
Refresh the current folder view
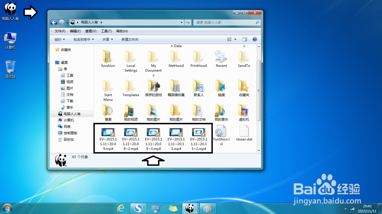tap(188, 22)
